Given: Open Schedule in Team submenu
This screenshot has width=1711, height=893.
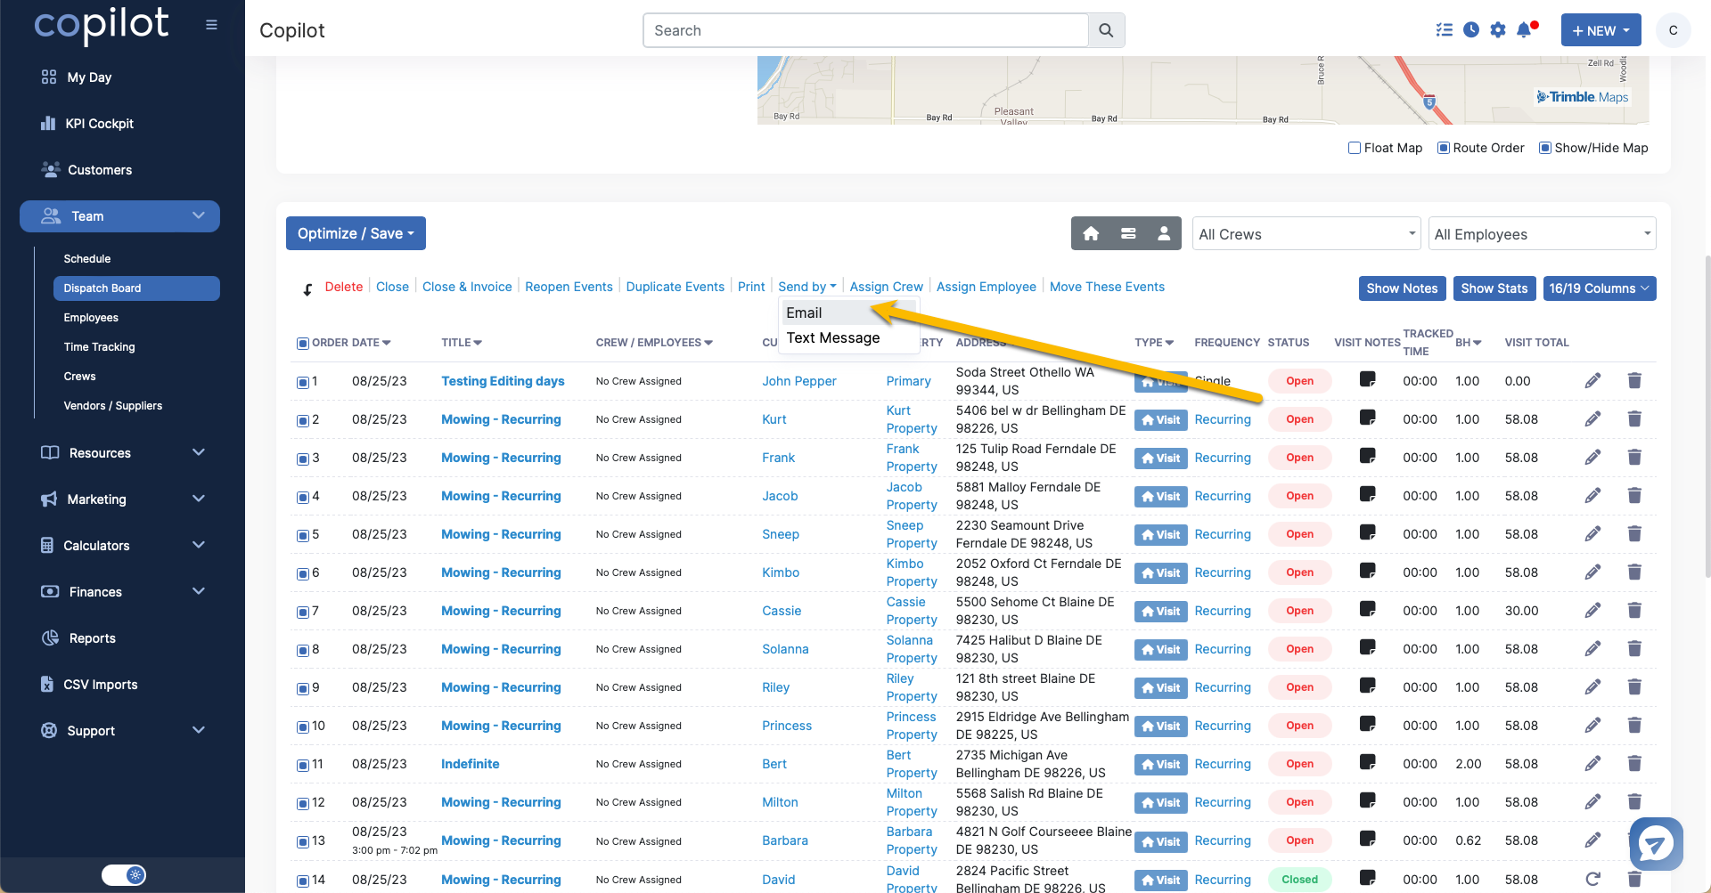Looking at the screenshot, I should (87, 259).
